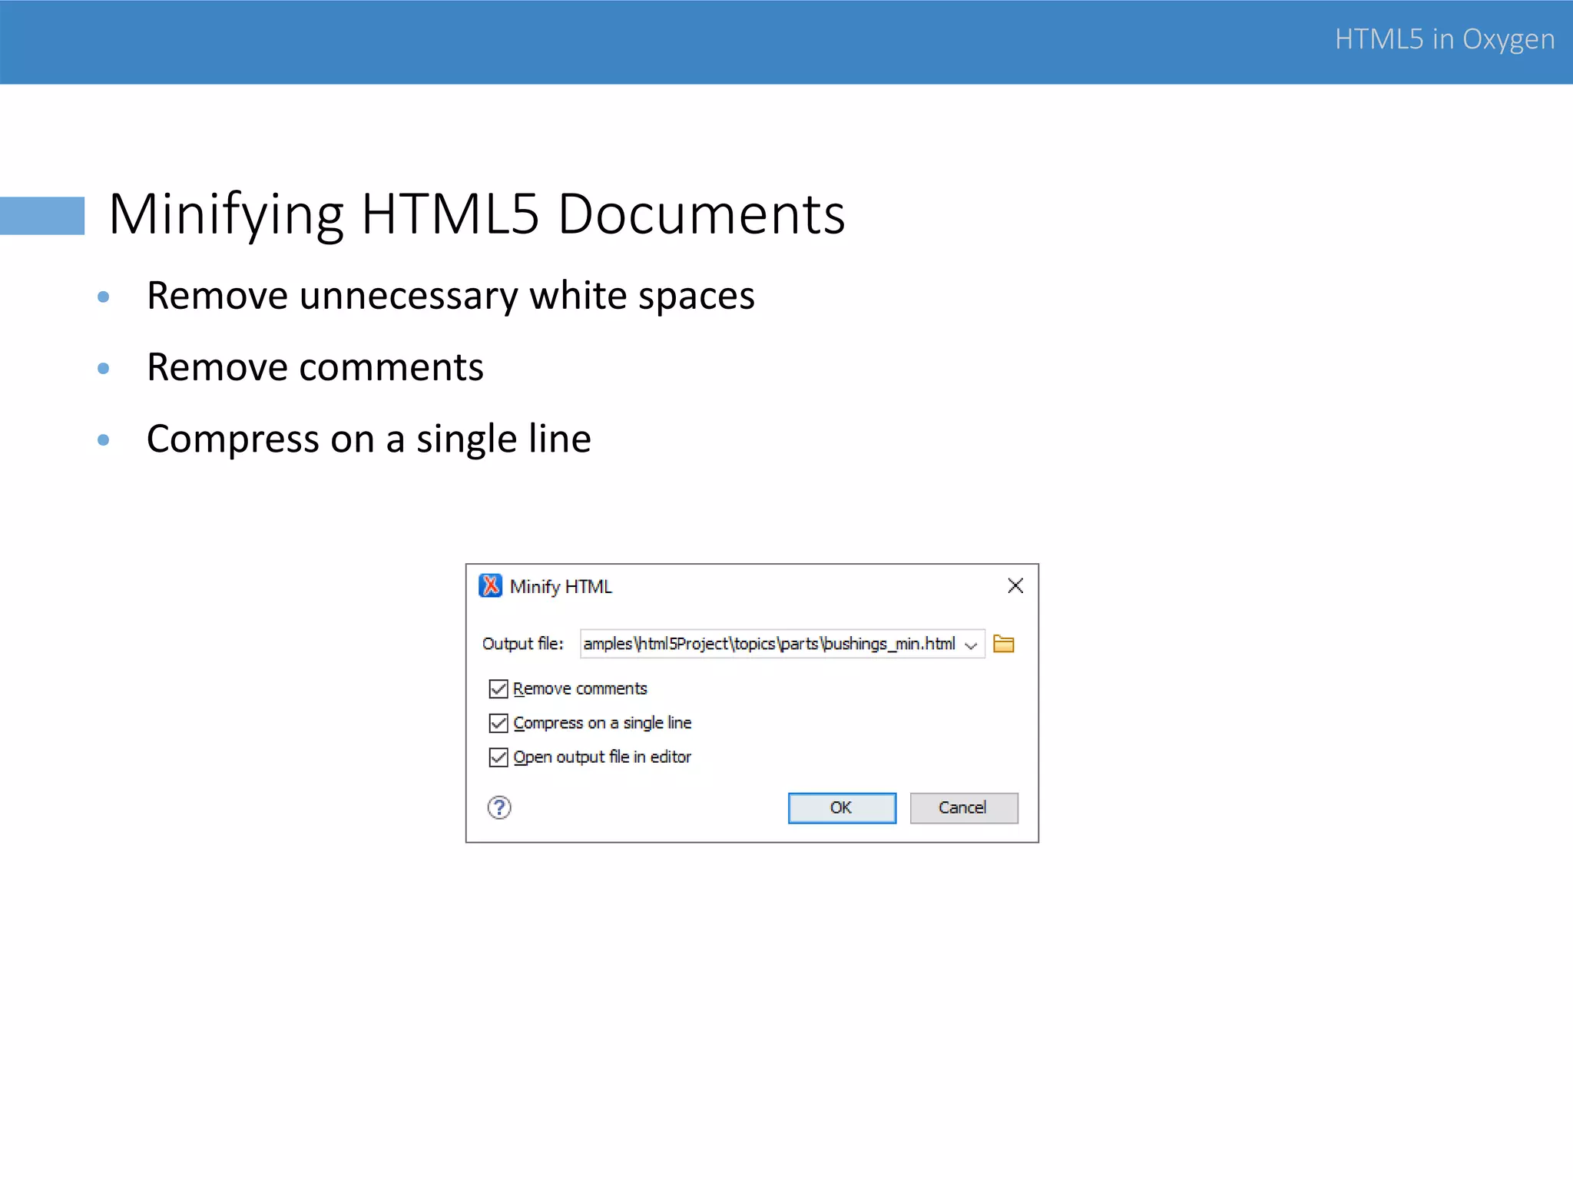Click the Remove comments bullet on the slide
1573x1180 pixels.
pos(315,367)
